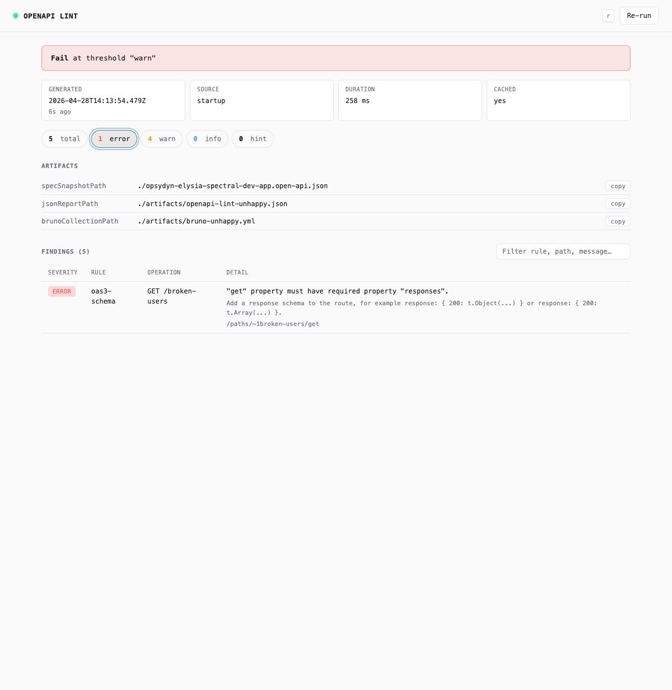Click the SEVERITY column header
This screenshot has width=672, height=690.
(63, 272)
